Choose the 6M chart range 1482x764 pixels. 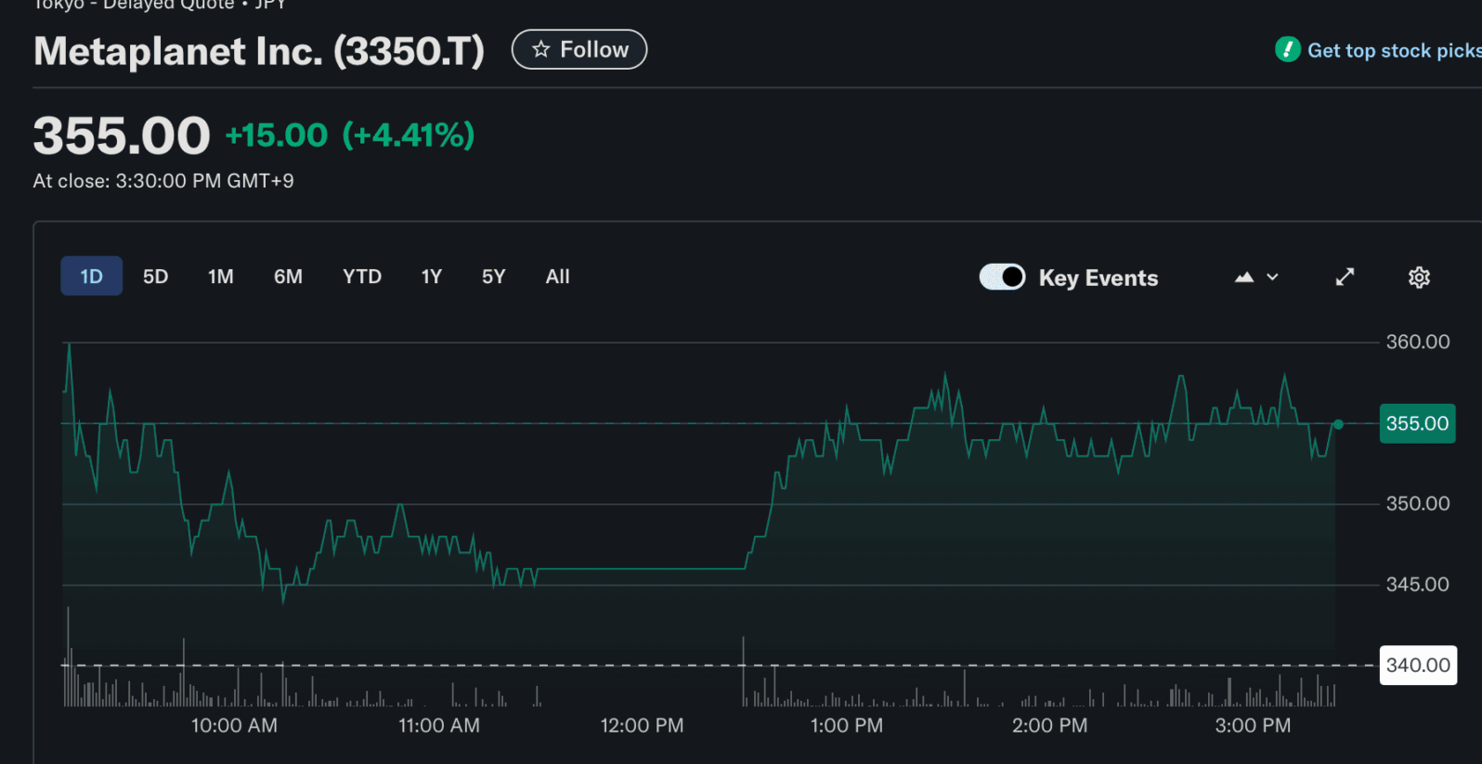point(288,277)
